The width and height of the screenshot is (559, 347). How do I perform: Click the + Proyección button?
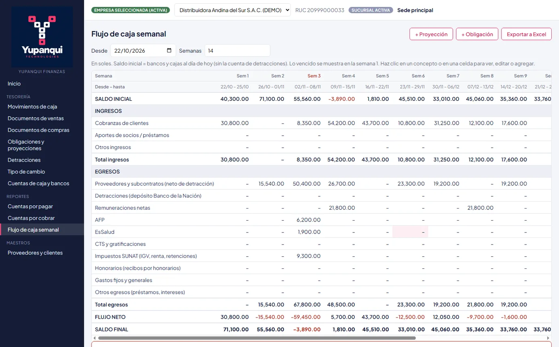pyautogui.click(x=431, y=34)
